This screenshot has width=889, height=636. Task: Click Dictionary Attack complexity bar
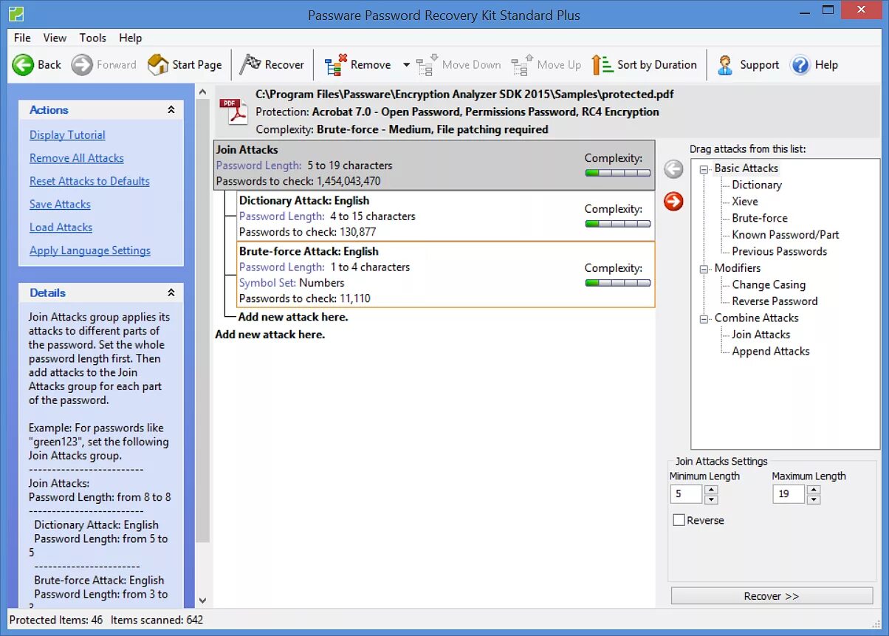click(x=618, y=224)
